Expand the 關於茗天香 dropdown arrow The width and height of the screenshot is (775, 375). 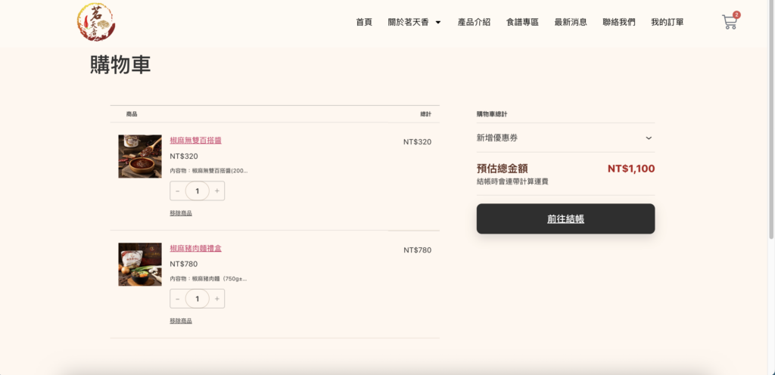(437, 22)
